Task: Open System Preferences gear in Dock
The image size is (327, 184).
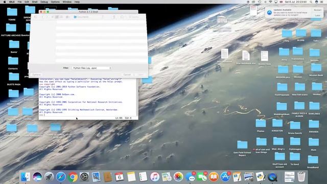Action: [x=84, y=177]
